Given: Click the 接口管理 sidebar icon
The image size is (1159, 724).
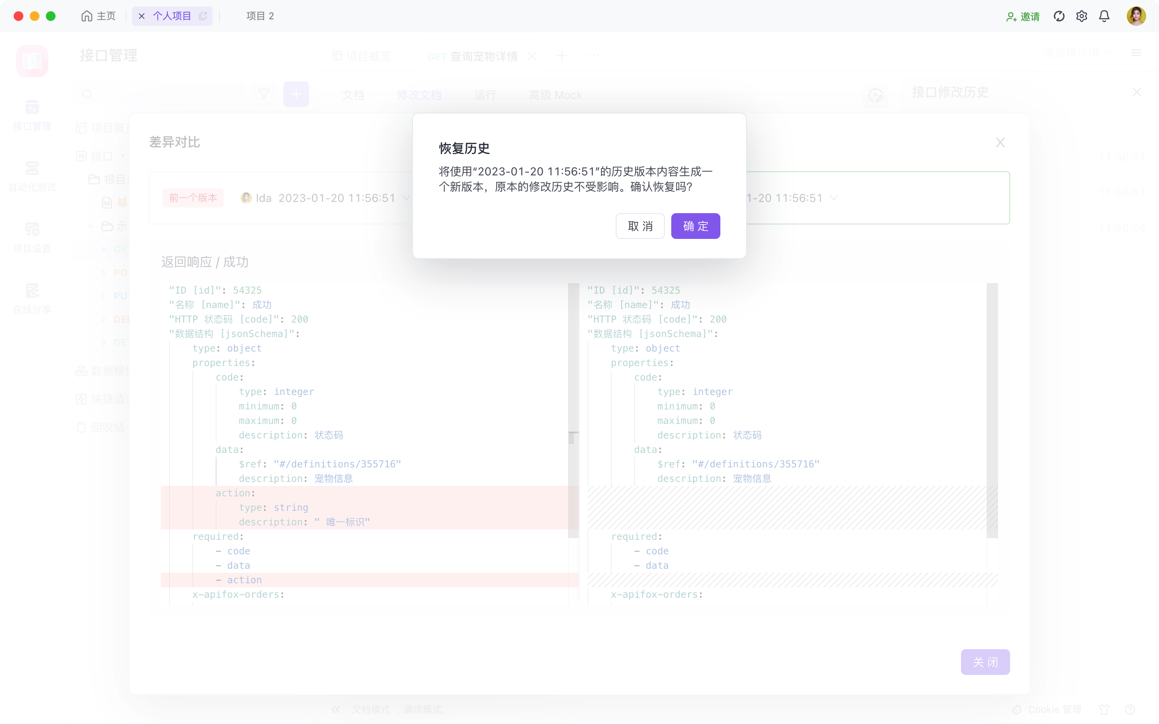Looking at the screenshot, I should coord(32,107).
